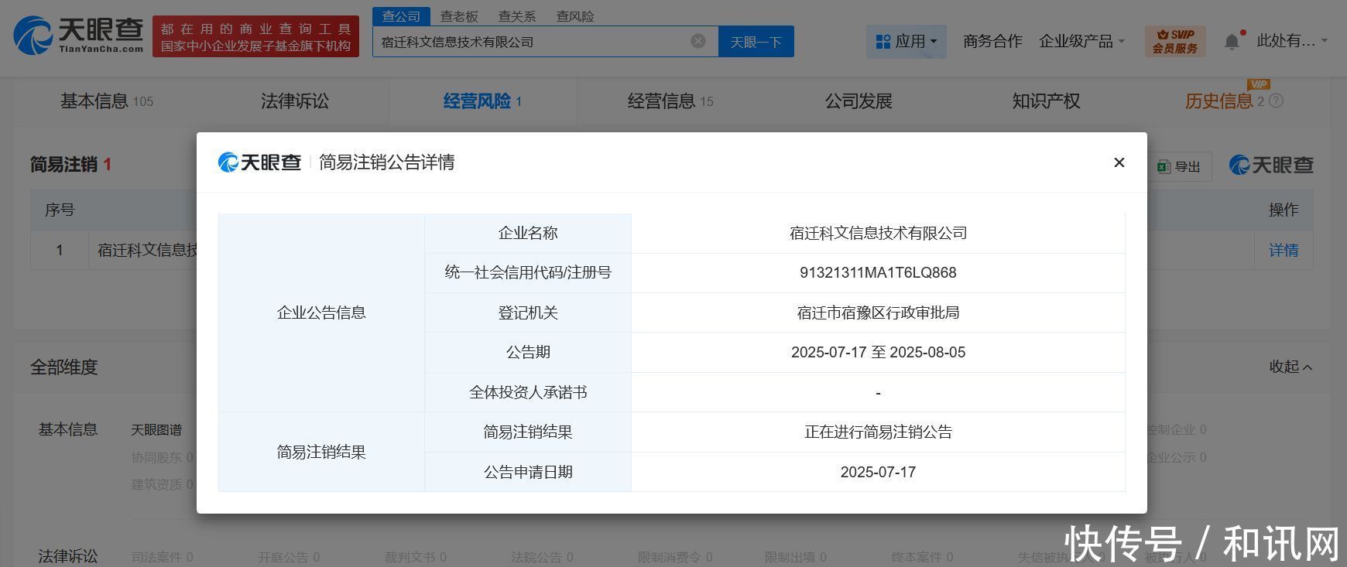Collapse the 全部维度 section with 收起
The image size is (1347, 567).
(1290, 367)
